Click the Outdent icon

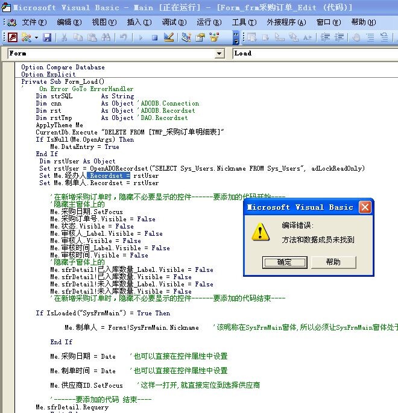[x=339, y=37]
